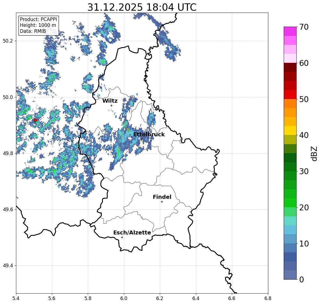
Task: Click the latitude axis label 49.8
Action: click(x=8, y=153)
